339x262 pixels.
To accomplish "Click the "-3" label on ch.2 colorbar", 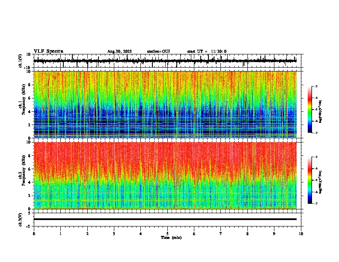I will (315, 157).
